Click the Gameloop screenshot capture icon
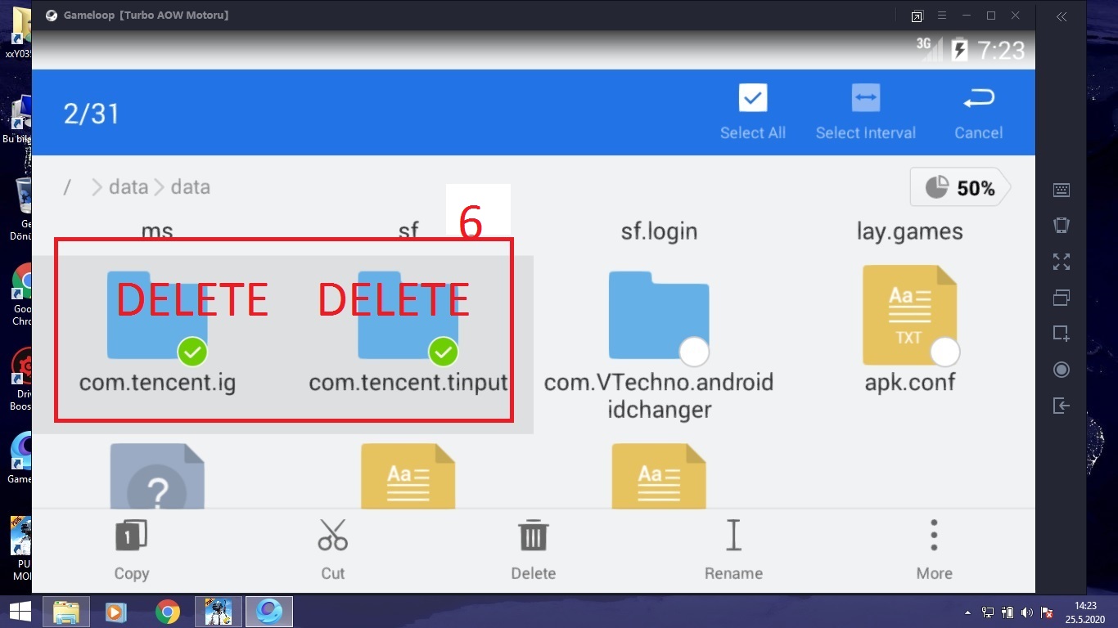 tap(1062, 334)
